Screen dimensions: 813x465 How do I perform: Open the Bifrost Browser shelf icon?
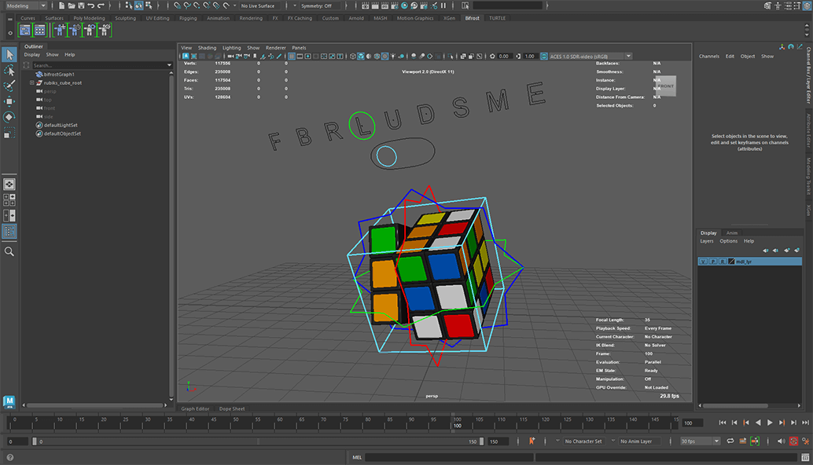coord(39,30)
